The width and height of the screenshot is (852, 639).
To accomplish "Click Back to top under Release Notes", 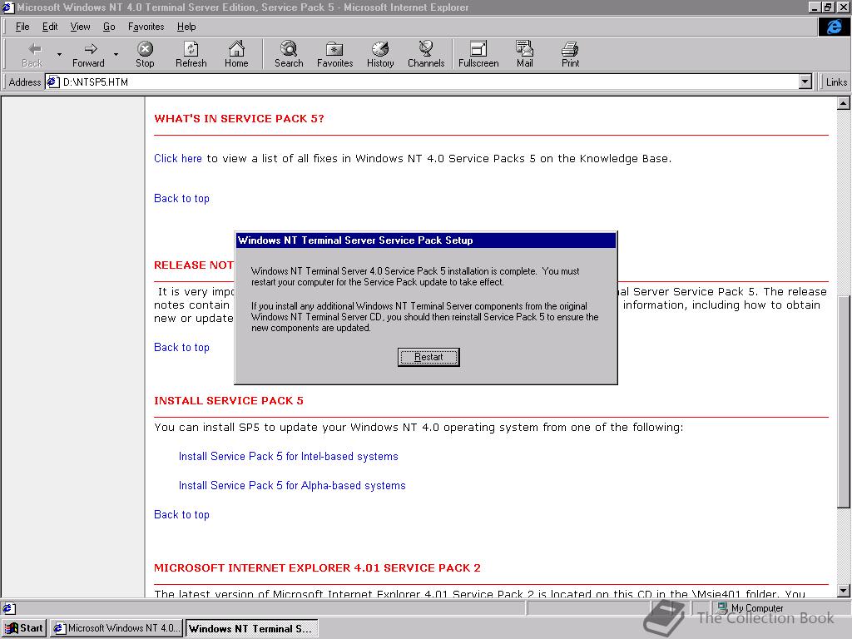I will (x=181, y=347).
